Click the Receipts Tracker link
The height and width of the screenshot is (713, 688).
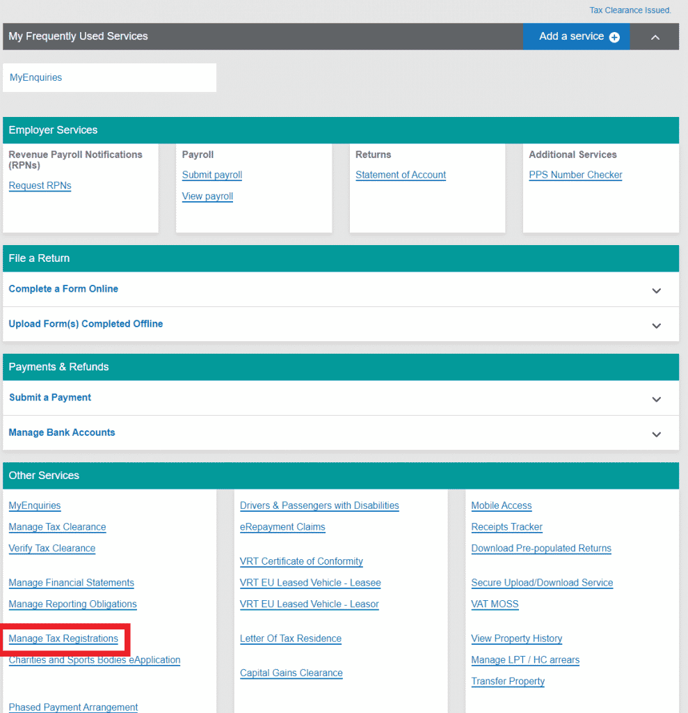pos(506,527)
